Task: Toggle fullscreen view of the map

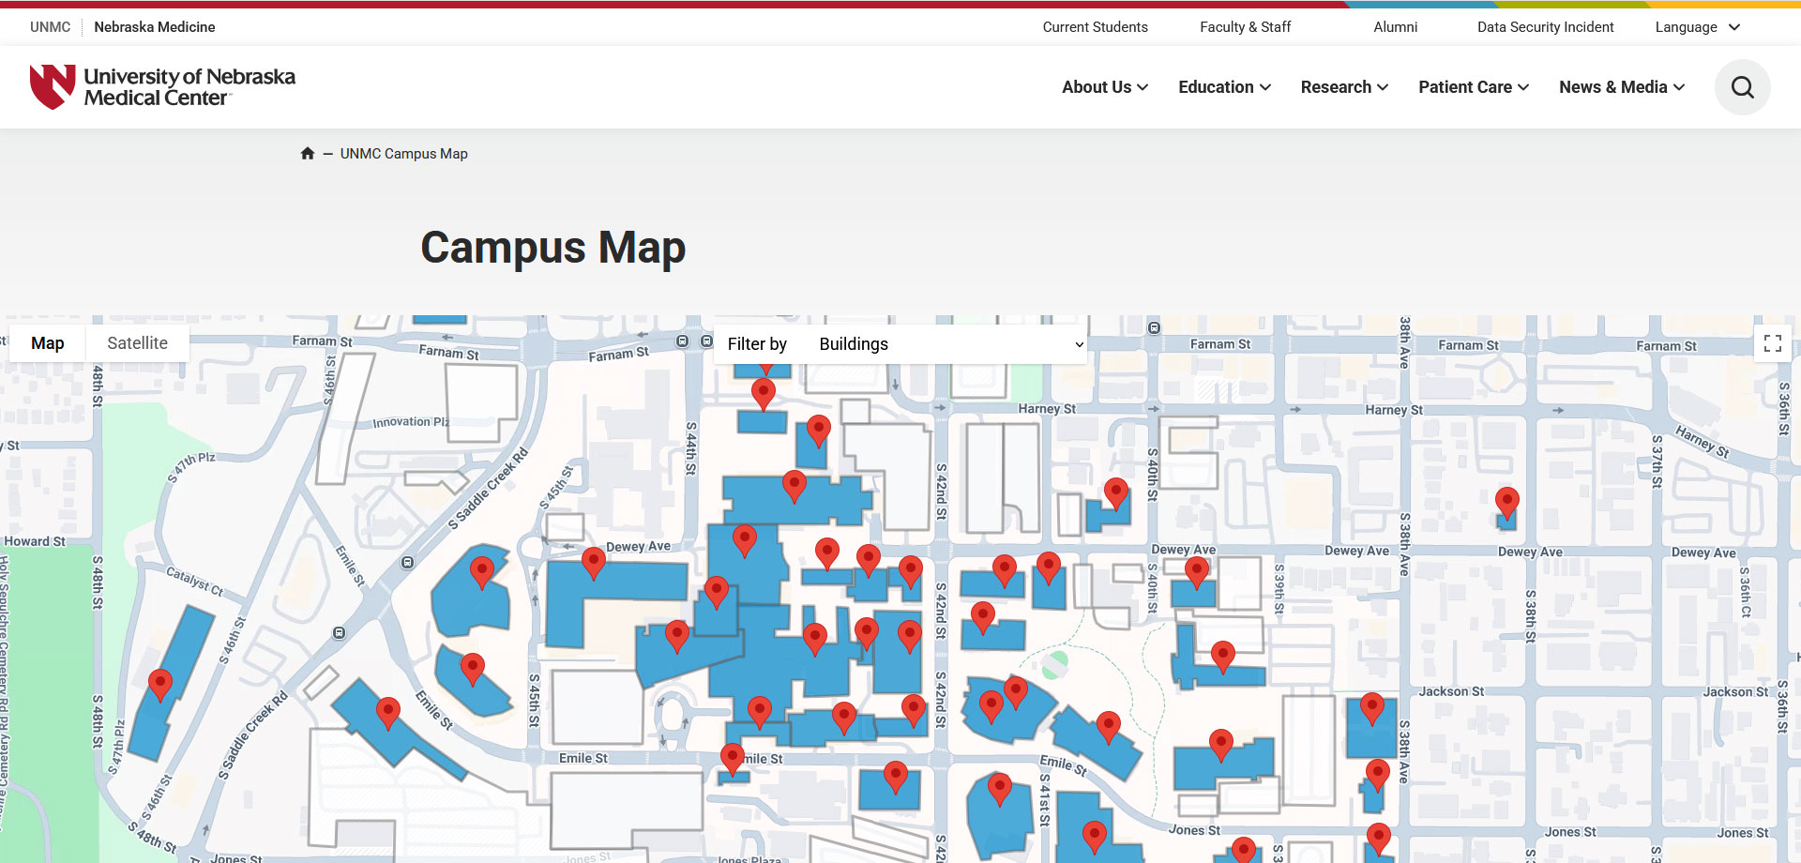Action: pyautogui.click(x=1773, y=343)
